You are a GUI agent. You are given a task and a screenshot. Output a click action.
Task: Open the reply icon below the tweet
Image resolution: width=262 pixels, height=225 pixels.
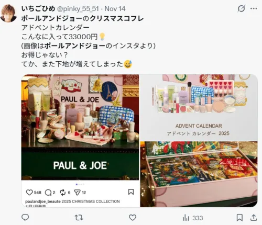[x=25, y=218]
